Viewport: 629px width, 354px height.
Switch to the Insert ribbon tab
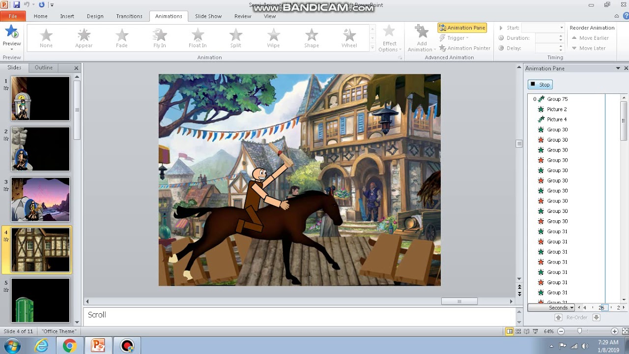pyautogui.click(x=67, y=16)
